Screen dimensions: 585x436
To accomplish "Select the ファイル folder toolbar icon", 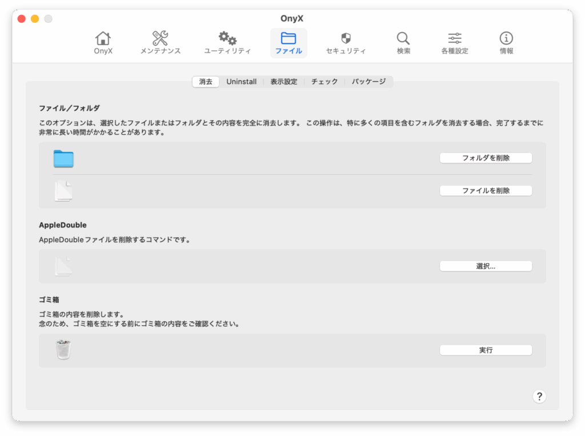I will (x=289, y=43).
